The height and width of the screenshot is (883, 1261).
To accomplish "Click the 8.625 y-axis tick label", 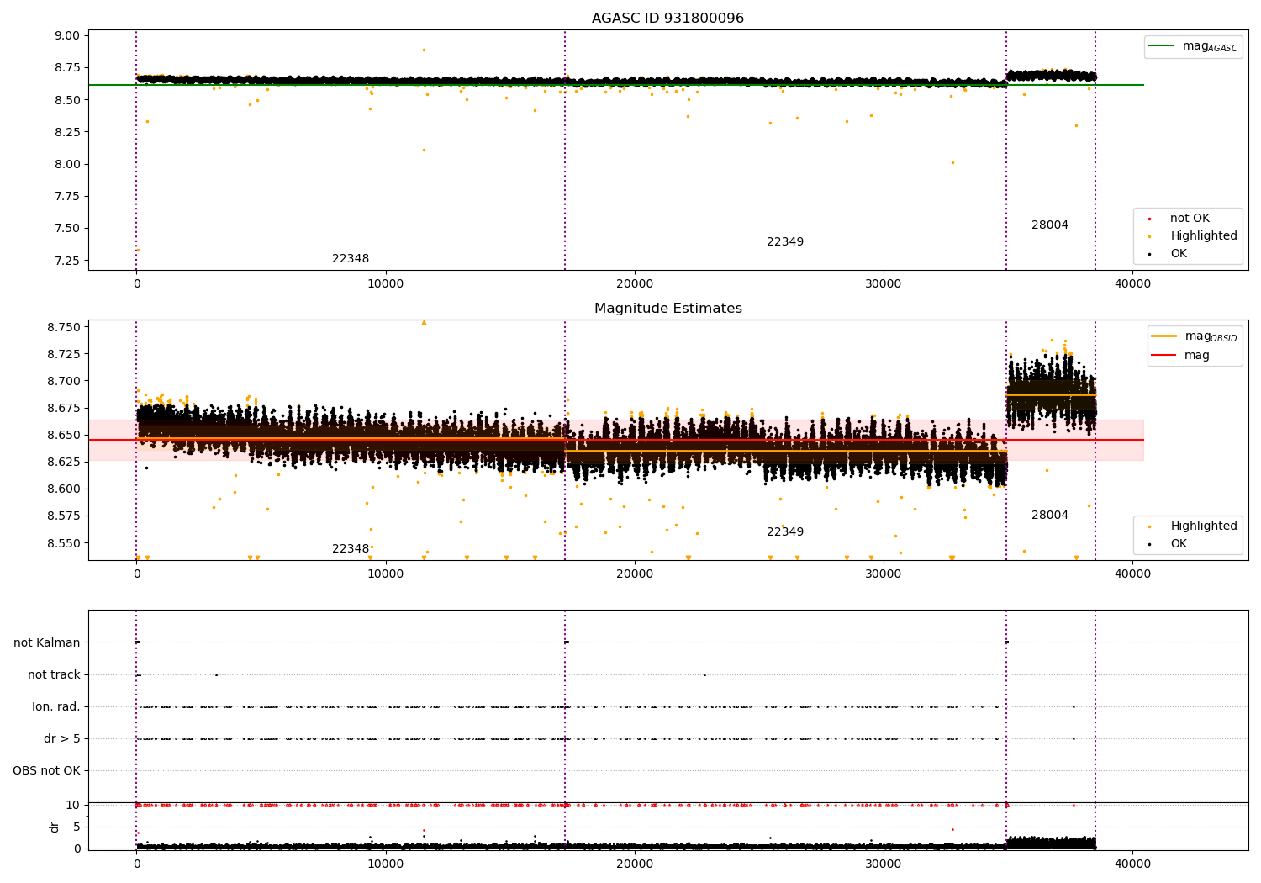I will 63,462.
